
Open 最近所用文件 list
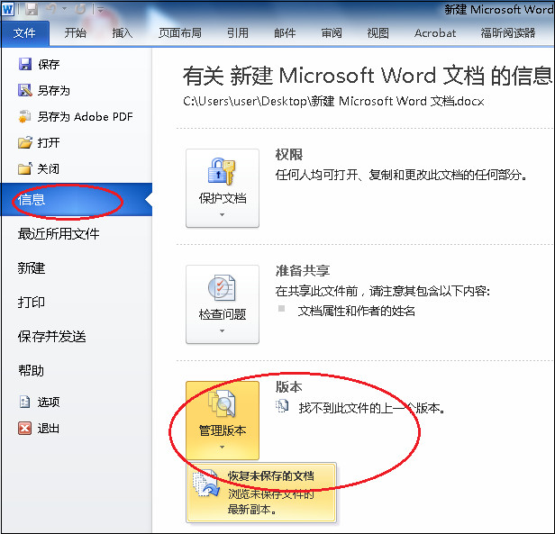tap(59, 233)
